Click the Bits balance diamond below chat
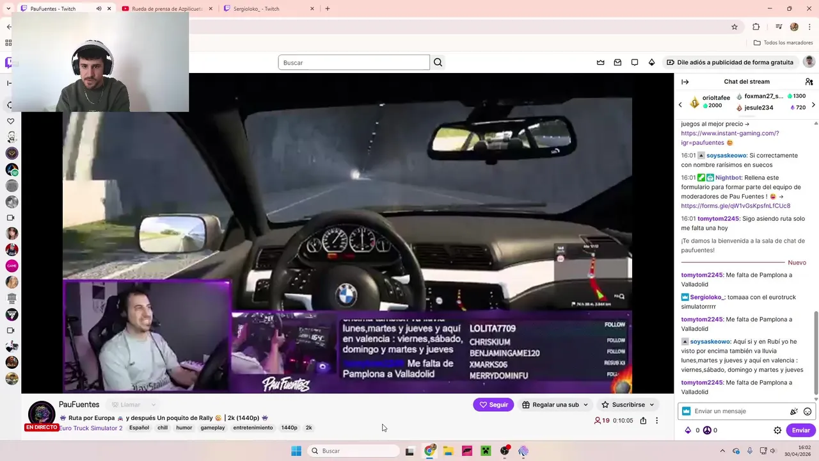Image resolution: width=819 pixels, height=461 pixels. pyautogui.click(x=688, y=430)
